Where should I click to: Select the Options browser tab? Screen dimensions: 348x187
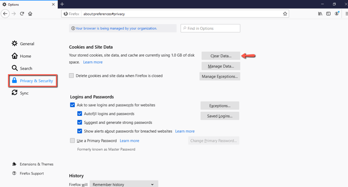(29, 5)
